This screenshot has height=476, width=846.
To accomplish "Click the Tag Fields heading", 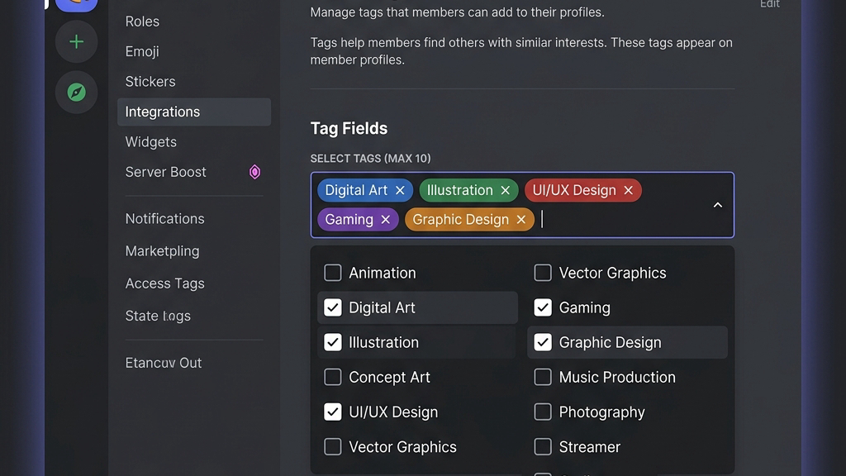I will click(x=349, y=128).
